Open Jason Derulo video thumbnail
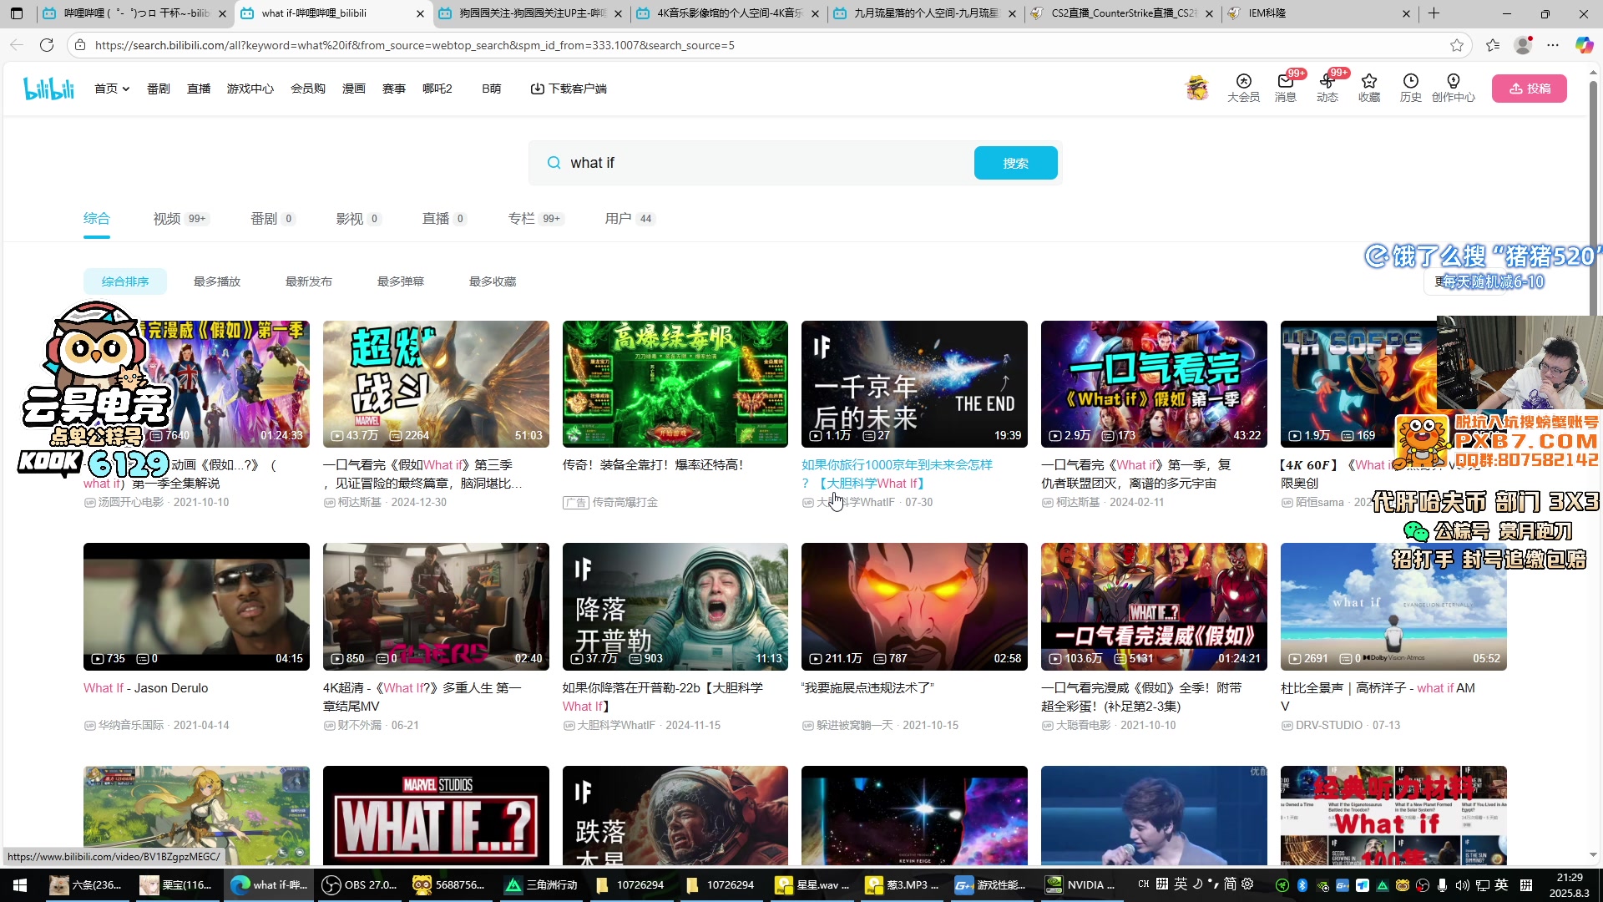Screen dimensions: 1603x902 pyautogui.click(x=196, y=606)
